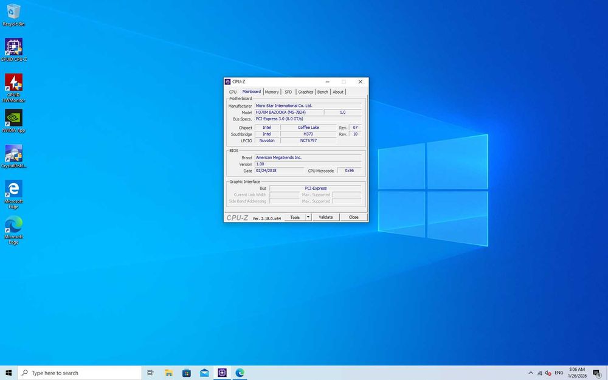Click BIOS brand 'American Megatrends Inc.'
The height and width of the screenshot is (380, 608).
point(308,157)
